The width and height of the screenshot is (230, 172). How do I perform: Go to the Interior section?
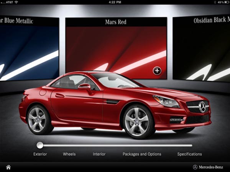[x=99, y=154]
